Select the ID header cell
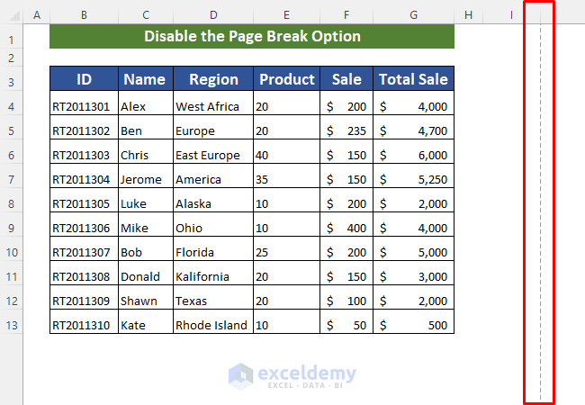 pos(84,79)
